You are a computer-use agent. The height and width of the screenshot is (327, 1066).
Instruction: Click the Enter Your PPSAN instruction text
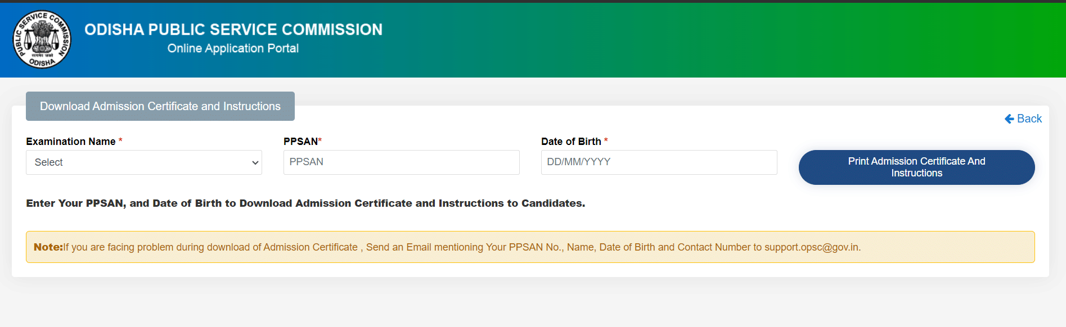point(305,203)
